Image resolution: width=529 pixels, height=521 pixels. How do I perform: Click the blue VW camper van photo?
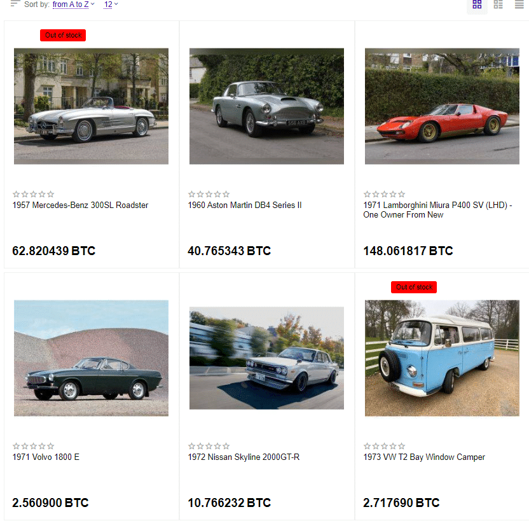tap(442, 358)
